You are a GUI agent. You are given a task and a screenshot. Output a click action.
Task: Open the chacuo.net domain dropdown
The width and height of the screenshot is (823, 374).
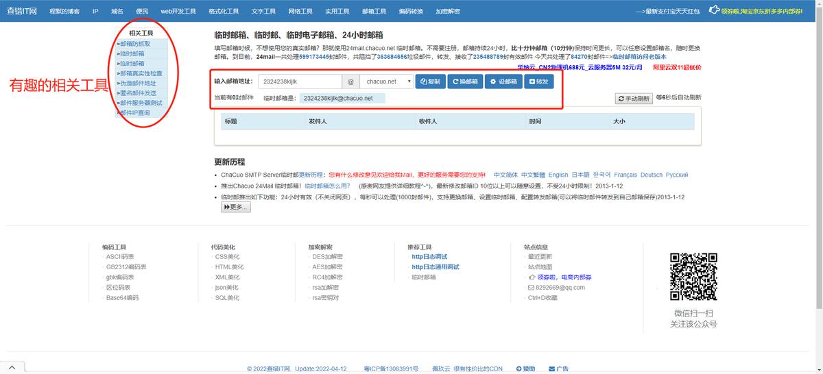(x=386, y=82)
